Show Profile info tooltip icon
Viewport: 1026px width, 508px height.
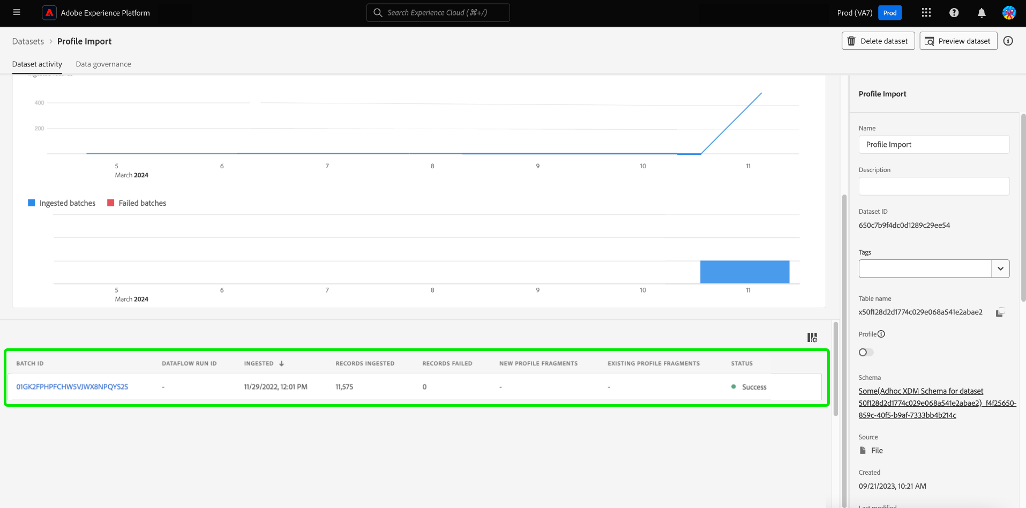pyautogui.click(x=881, y=334)
